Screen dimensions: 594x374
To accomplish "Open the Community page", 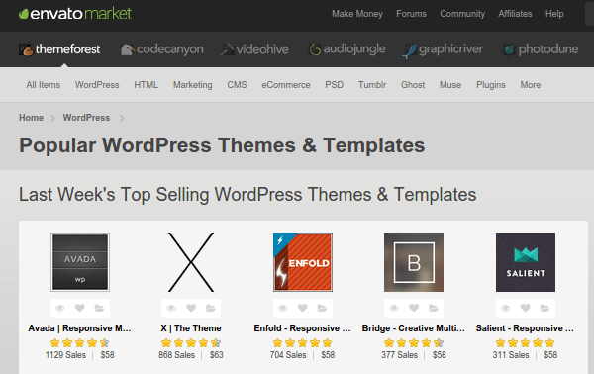I will (462, 14).
